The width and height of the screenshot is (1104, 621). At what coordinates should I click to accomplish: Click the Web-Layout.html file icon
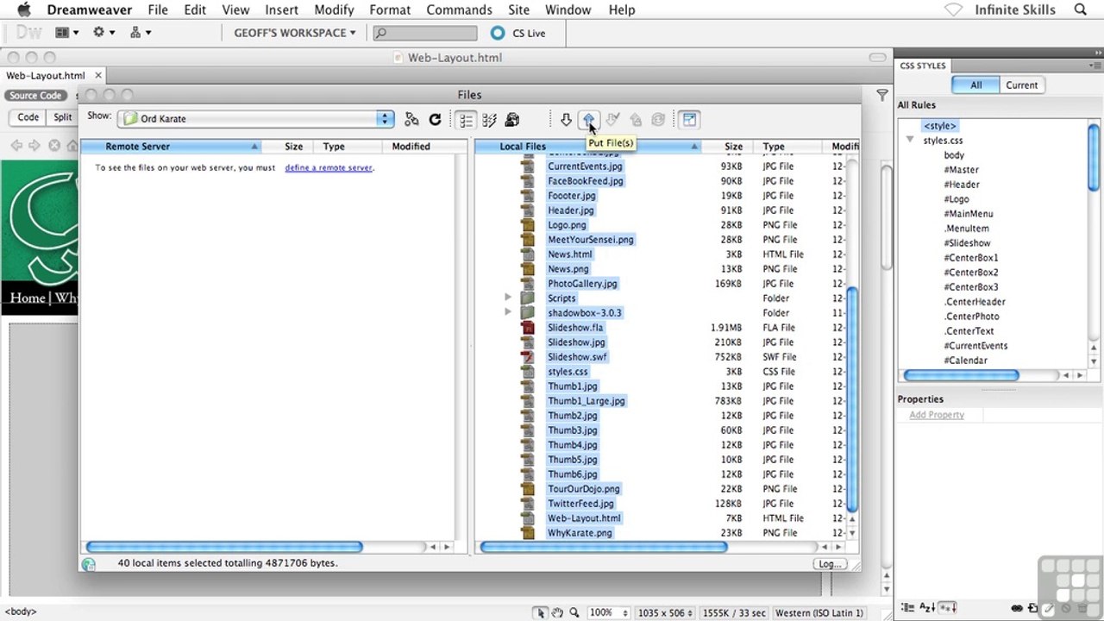click(x=528, y=518)
